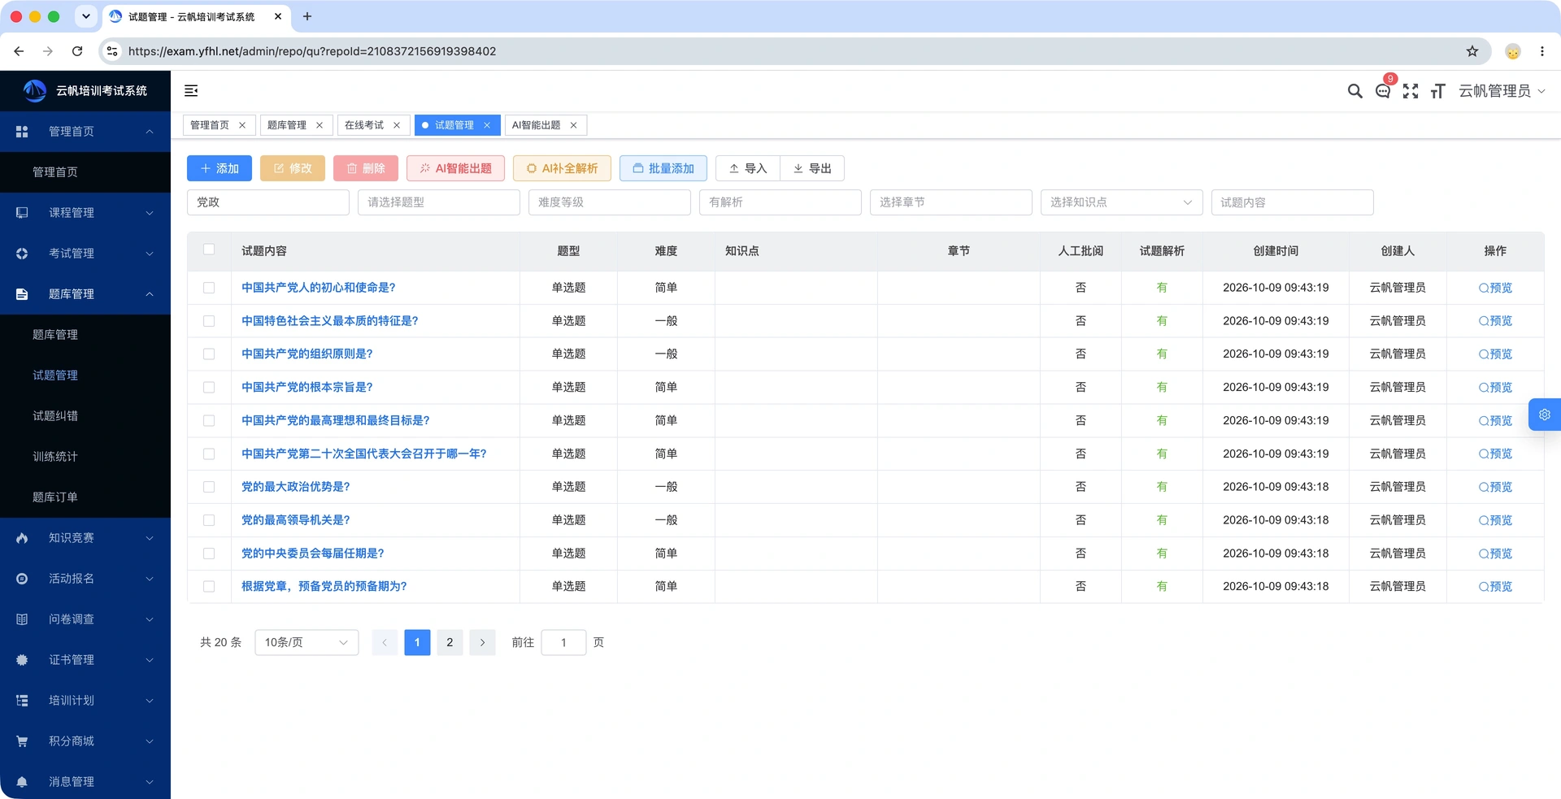Expand the 云帆管理员 user menu
The width and height of the screenshot is (1561, 799).
coord(1502,91)
